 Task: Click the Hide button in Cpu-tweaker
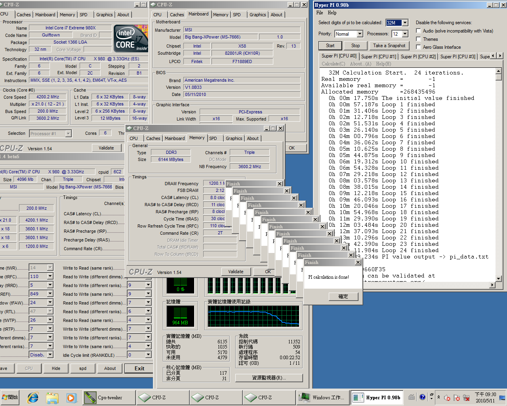(56, 368)
